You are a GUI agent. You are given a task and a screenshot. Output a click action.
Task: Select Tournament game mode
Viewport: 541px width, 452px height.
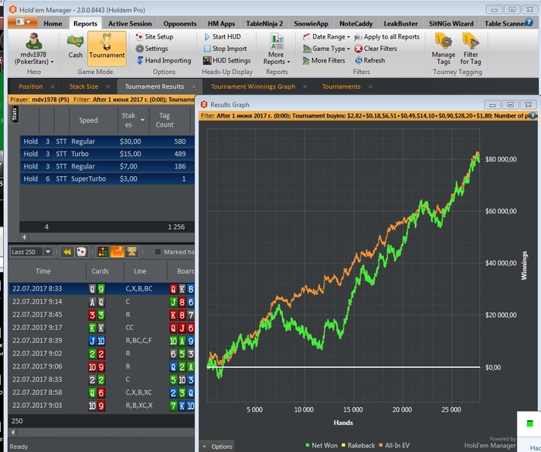[x=107, y=48]
